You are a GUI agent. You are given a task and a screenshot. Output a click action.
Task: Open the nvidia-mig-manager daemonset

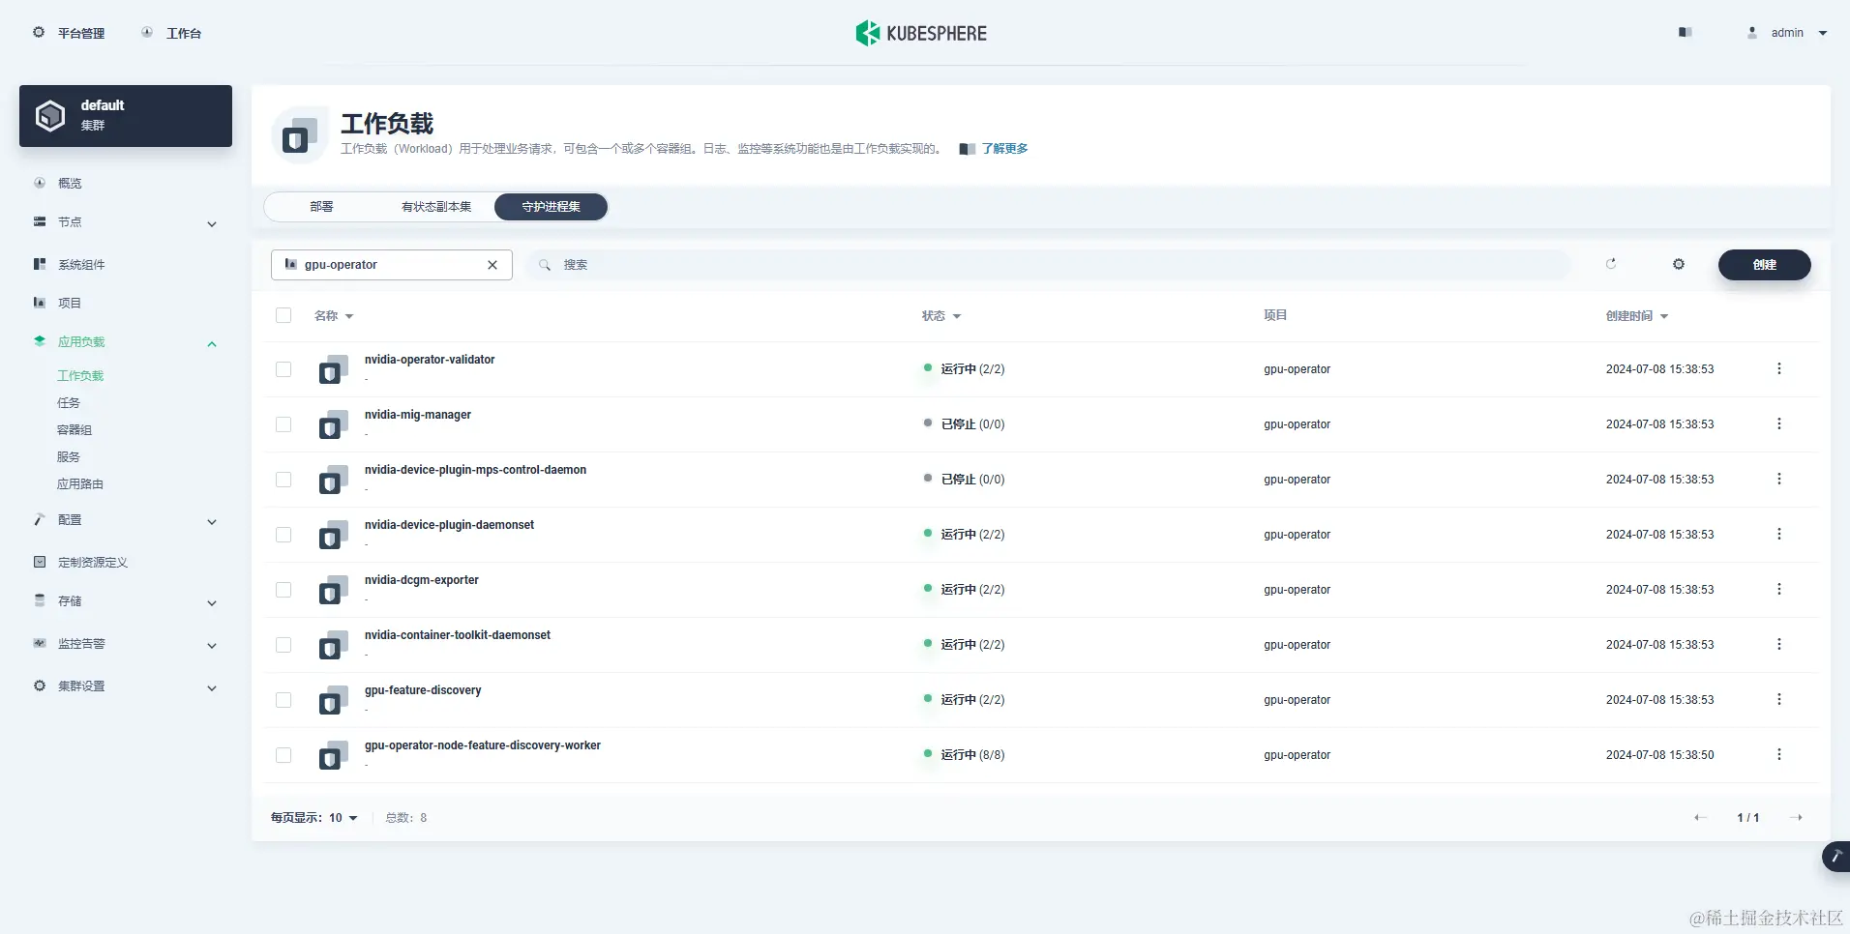pos(418,415)
